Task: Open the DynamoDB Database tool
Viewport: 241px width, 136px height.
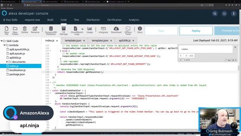Action: [x=51, y=31]
